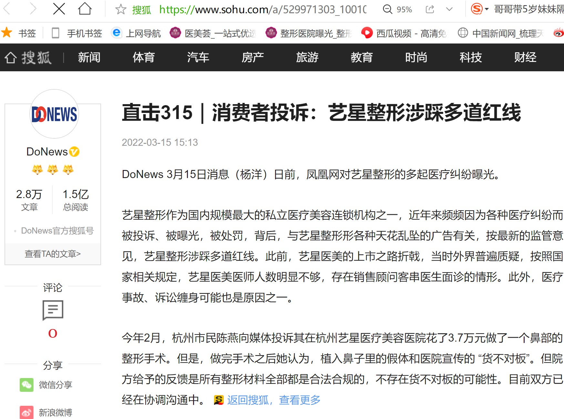
Task: Click the address bar URL field
Action: click(263, 10)
